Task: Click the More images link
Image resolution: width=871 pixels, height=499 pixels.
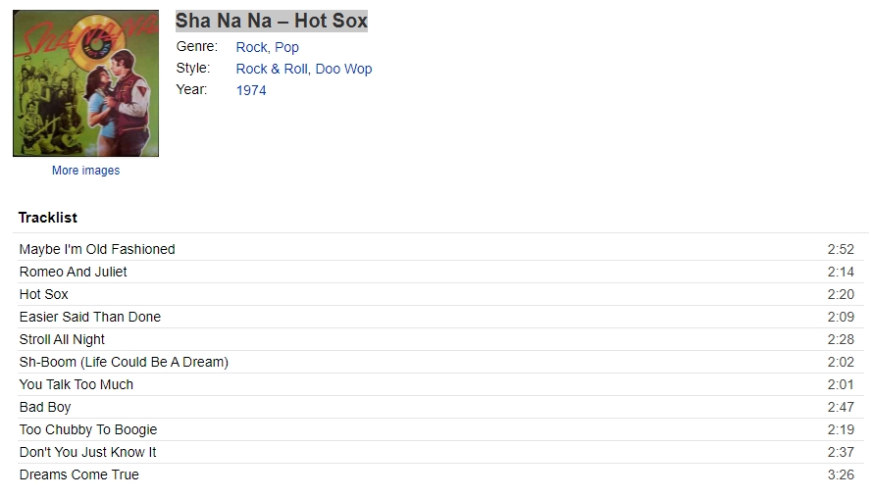Action: tap(85, 171)
